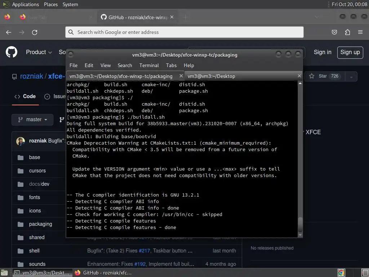Open the terminal View menu
Image resolution: width=369 pixels, height=277 pixels.
click(x=106, y=66)
